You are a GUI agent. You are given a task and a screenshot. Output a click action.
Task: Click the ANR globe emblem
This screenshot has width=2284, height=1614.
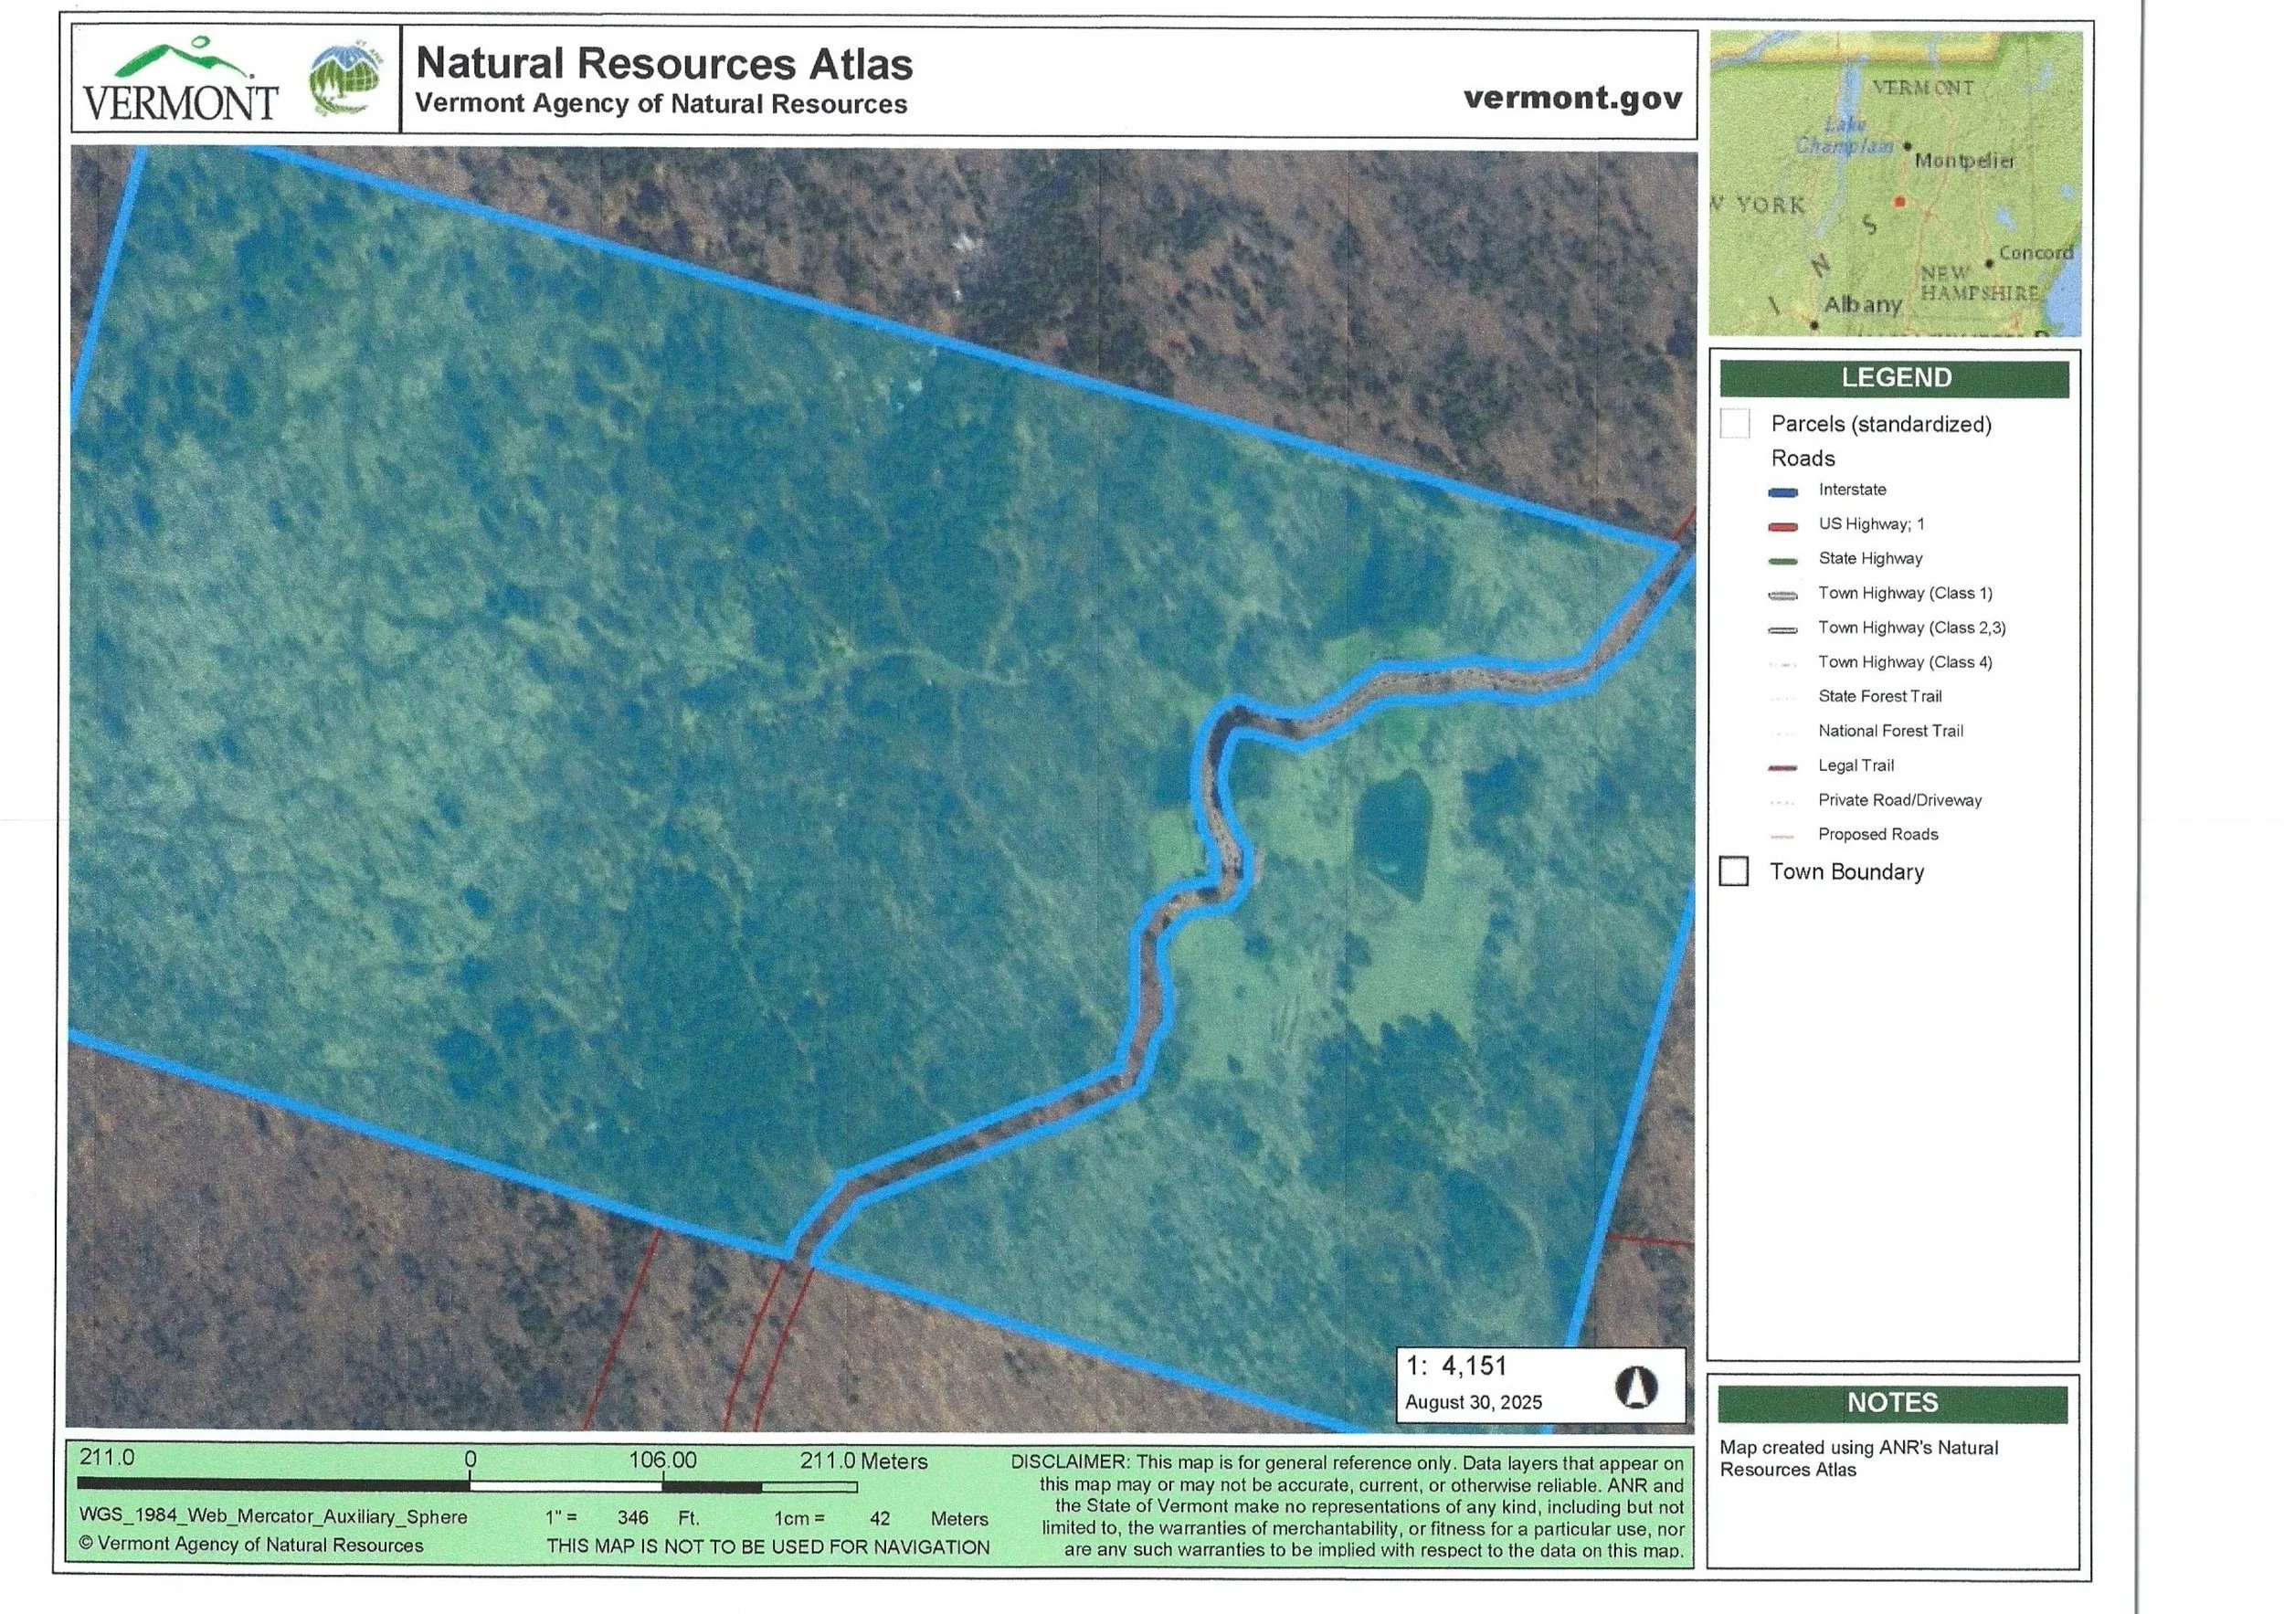tap(345, 81)
